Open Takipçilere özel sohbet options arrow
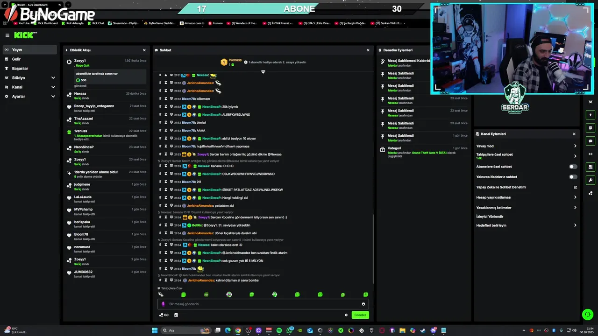The image size is (598, 336). click(x=575, y=156)
